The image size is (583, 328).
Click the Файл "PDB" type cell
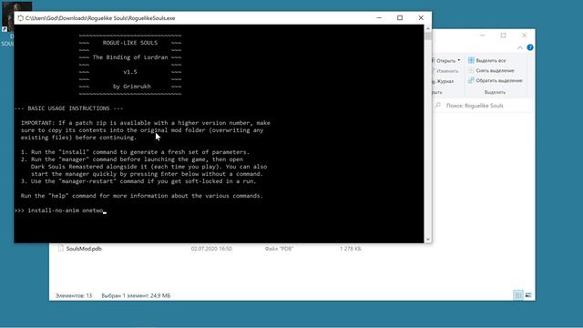[x=280, y=249]
